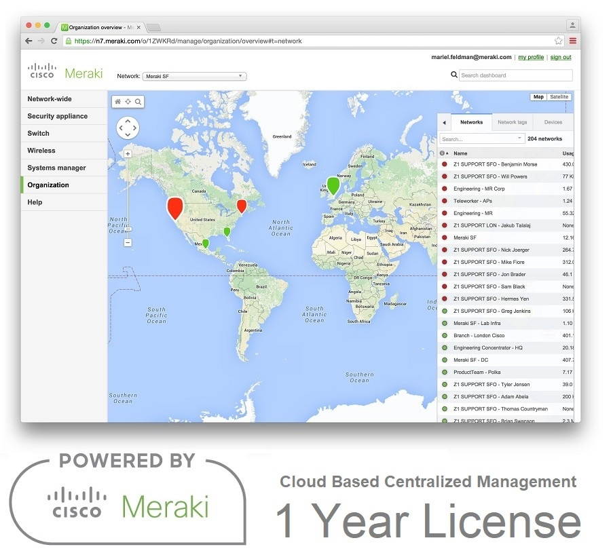The width and height of the screenshot is (611, 553).
Task: Click the search magnifier beside the dashboard search box
Action: click(455, 75)
